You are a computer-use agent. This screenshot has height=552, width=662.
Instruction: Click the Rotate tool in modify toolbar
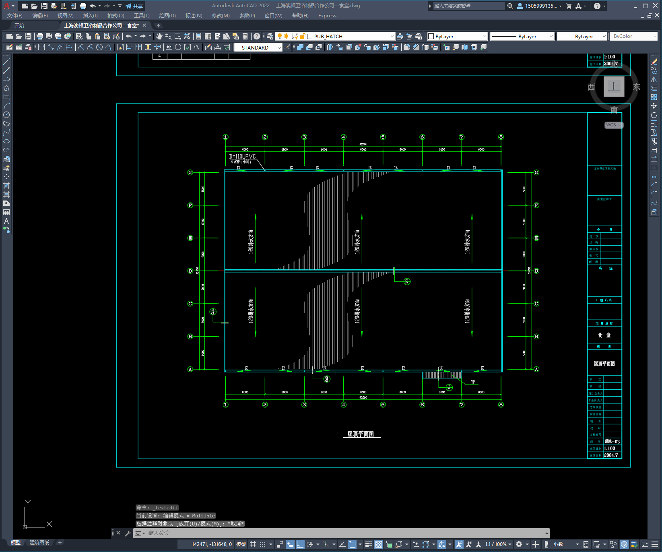(x=654, y=115)
